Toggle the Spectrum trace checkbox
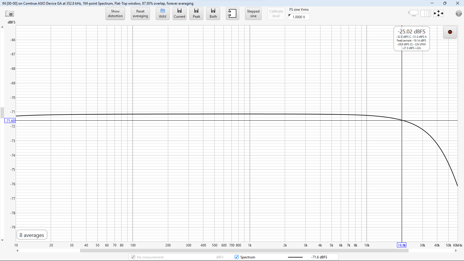 coord(237,257)
